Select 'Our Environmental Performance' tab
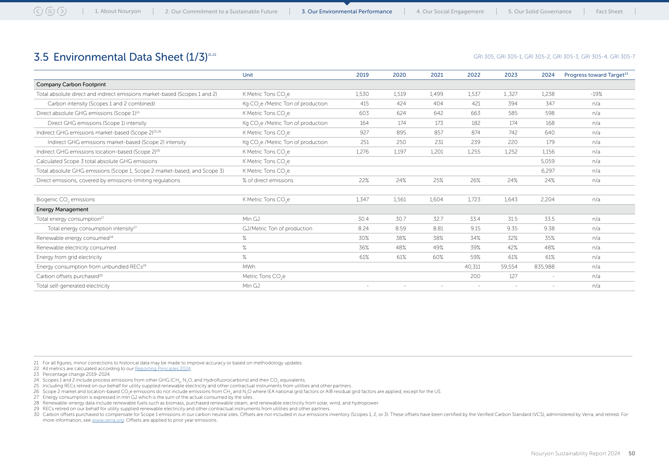 pos(347,11)
